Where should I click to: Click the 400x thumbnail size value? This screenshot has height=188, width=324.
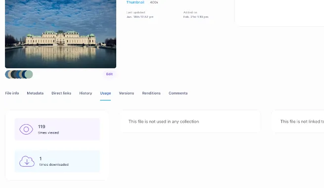[154, 2]
